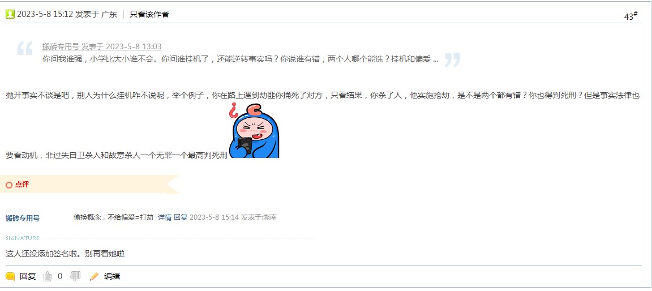Click the quoted message text excerpt

(240, 59)
